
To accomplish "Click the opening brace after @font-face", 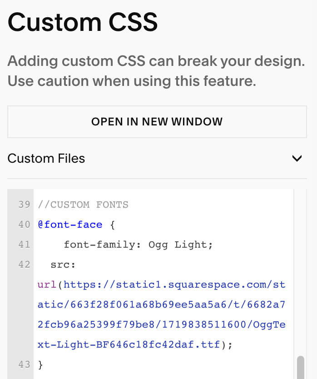I will click(113, 225).
